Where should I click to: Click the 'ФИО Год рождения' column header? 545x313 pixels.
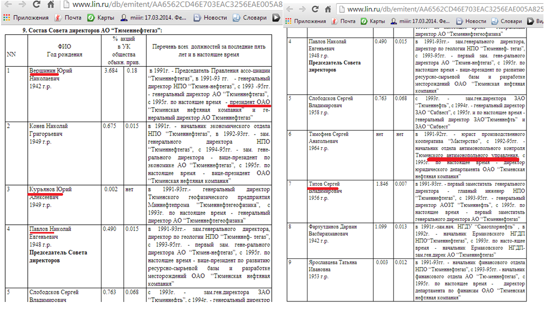click(x=65, y=51)
